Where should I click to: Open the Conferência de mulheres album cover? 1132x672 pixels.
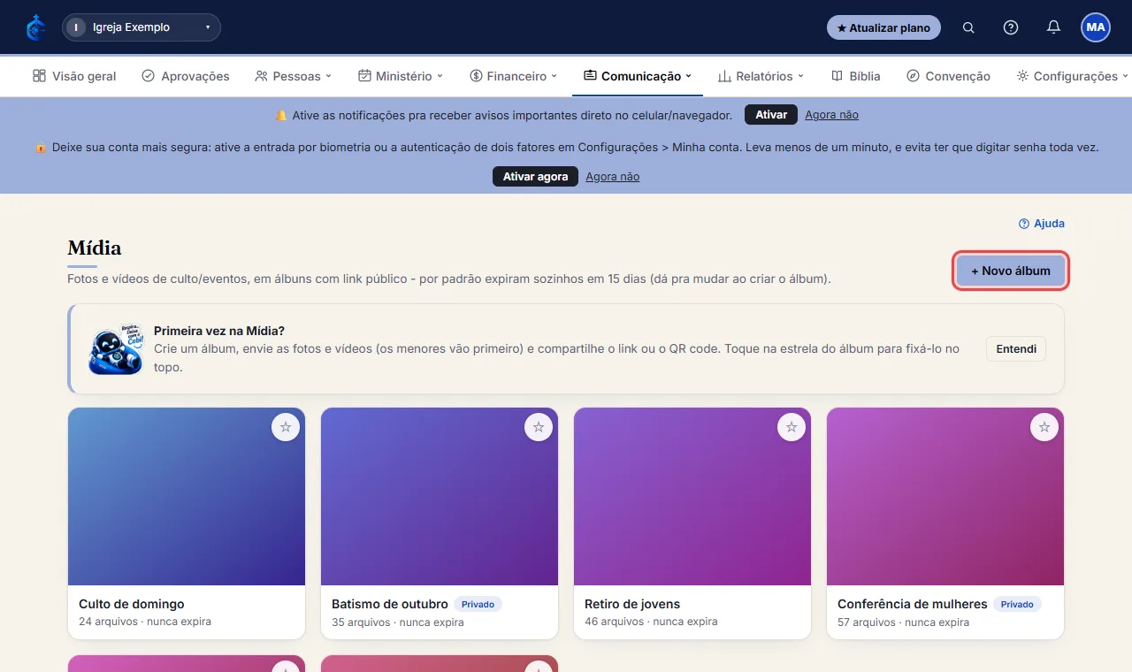pyautogui.click(x=945, y=496)
